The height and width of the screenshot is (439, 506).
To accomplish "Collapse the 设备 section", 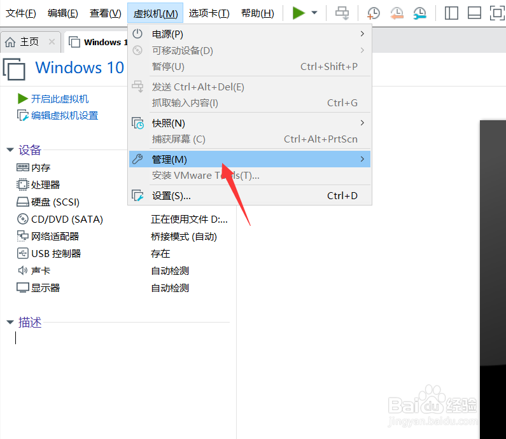I will (x=10, y=150).
